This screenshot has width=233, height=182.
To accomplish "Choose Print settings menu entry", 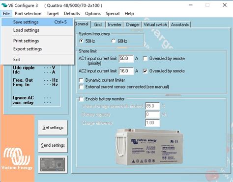I will tap(37, 41).
